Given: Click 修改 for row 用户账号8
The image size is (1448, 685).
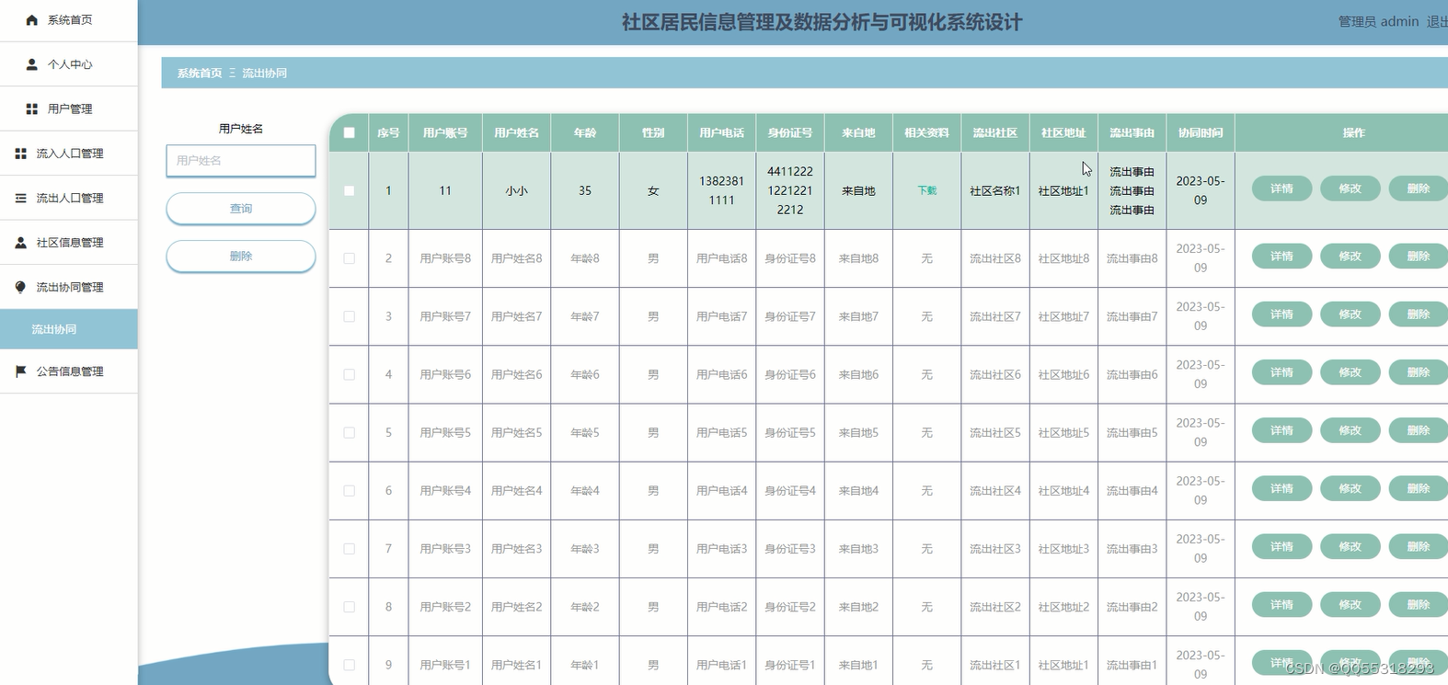Looking at the screenshot, I should [x=1350, y=257].
